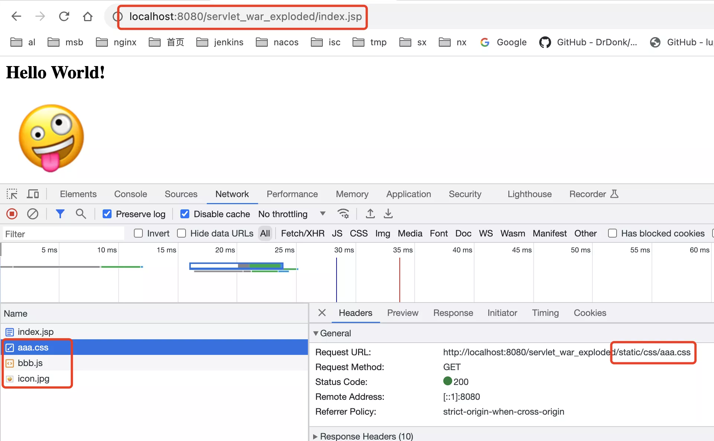Viewport: 714px width, 441px height.
Task: Open the jenkins bookmark folder
Action: point(220,42)
